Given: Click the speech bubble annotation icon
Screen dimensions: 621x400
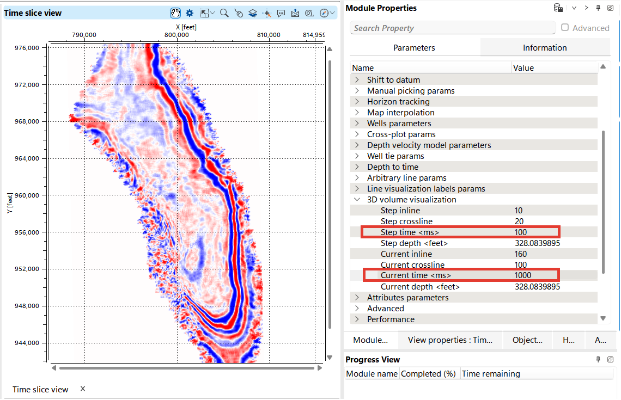Looking at the screenshot, I should 281,13.
